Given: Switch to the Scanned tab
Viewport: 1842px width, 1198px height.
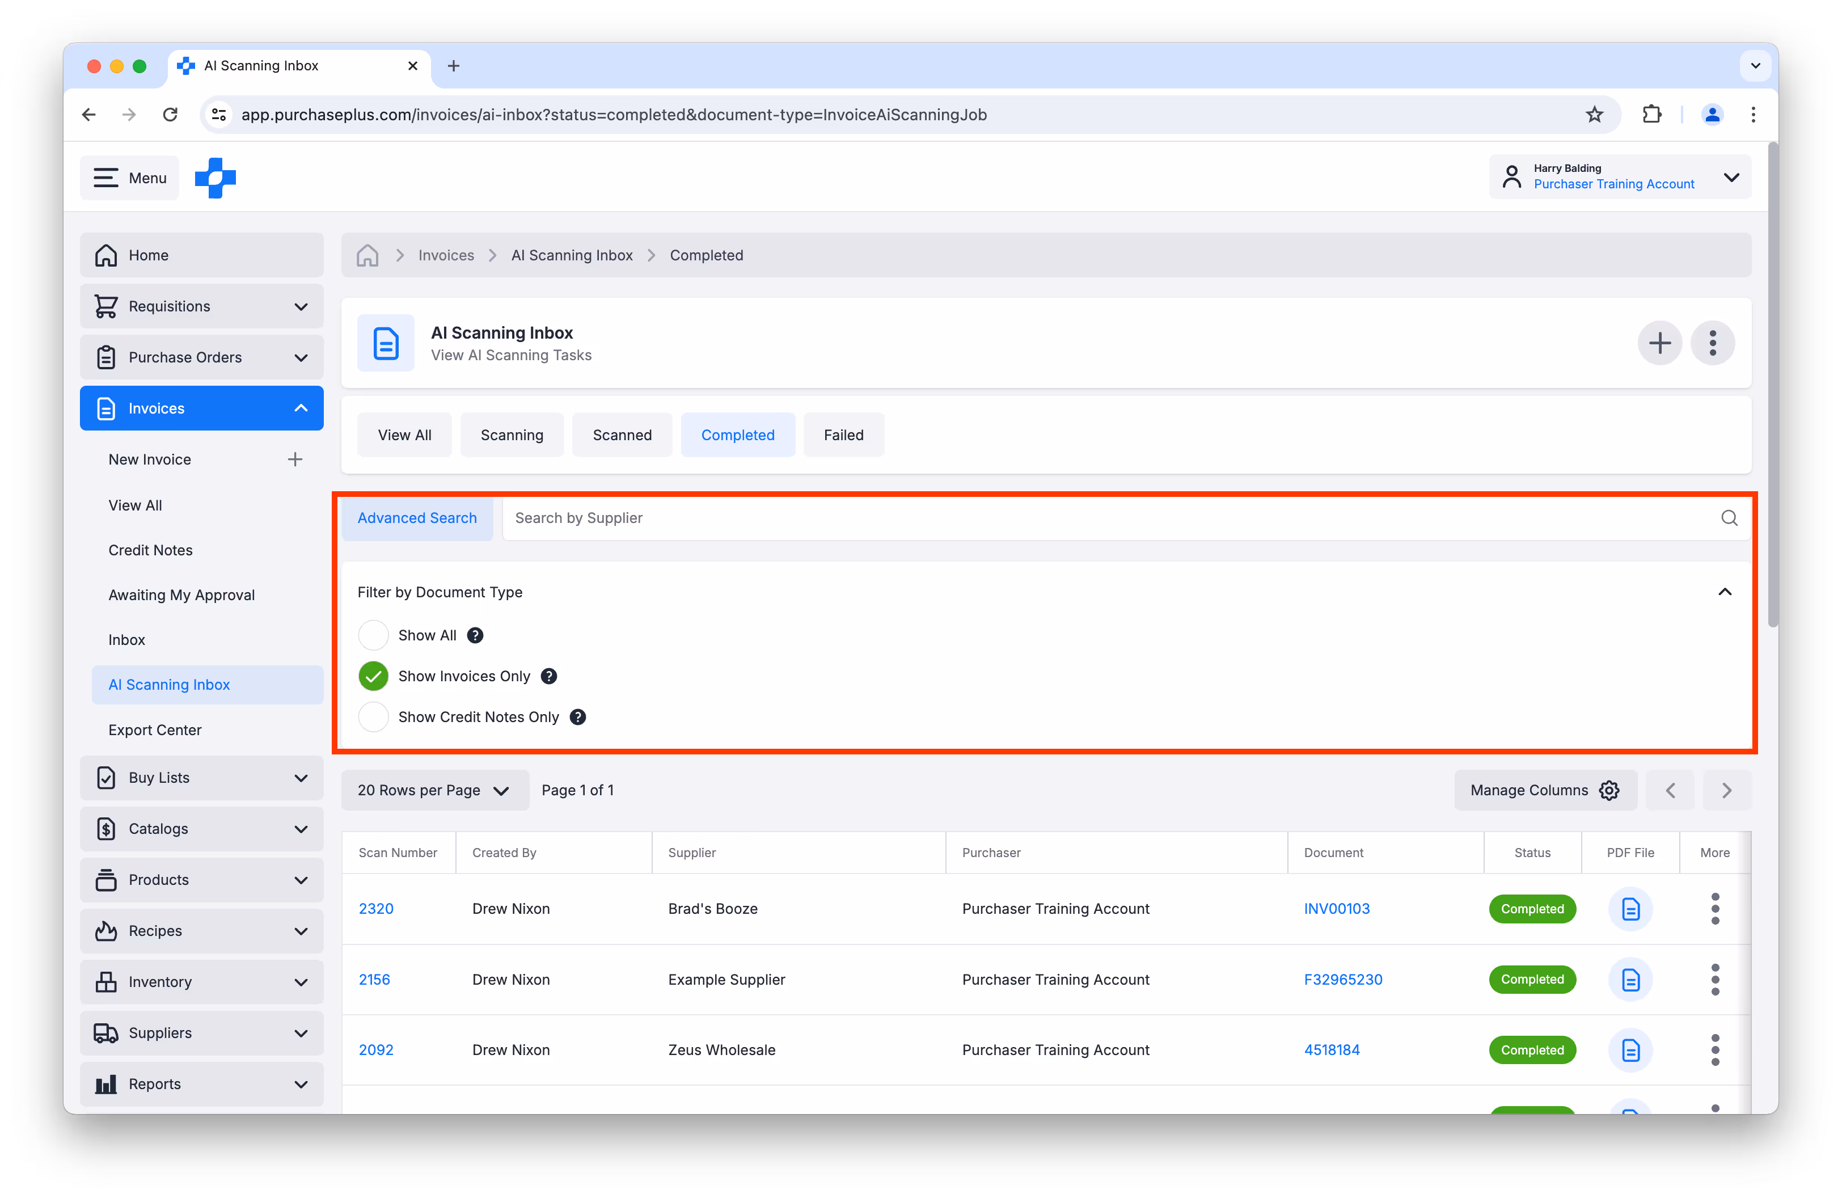Looking at the screenshot, I should (622, 435).
